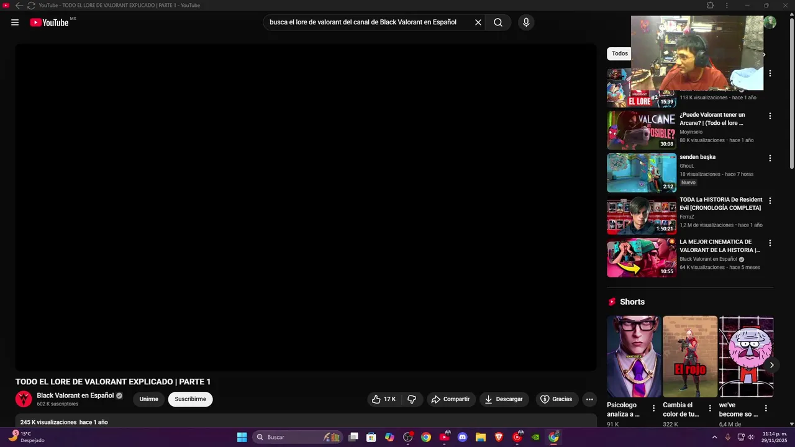The height and width of the screenshot is (447, 795).
Task: Click the 245 K visualizaciones description line
Action: pos(64,422)
